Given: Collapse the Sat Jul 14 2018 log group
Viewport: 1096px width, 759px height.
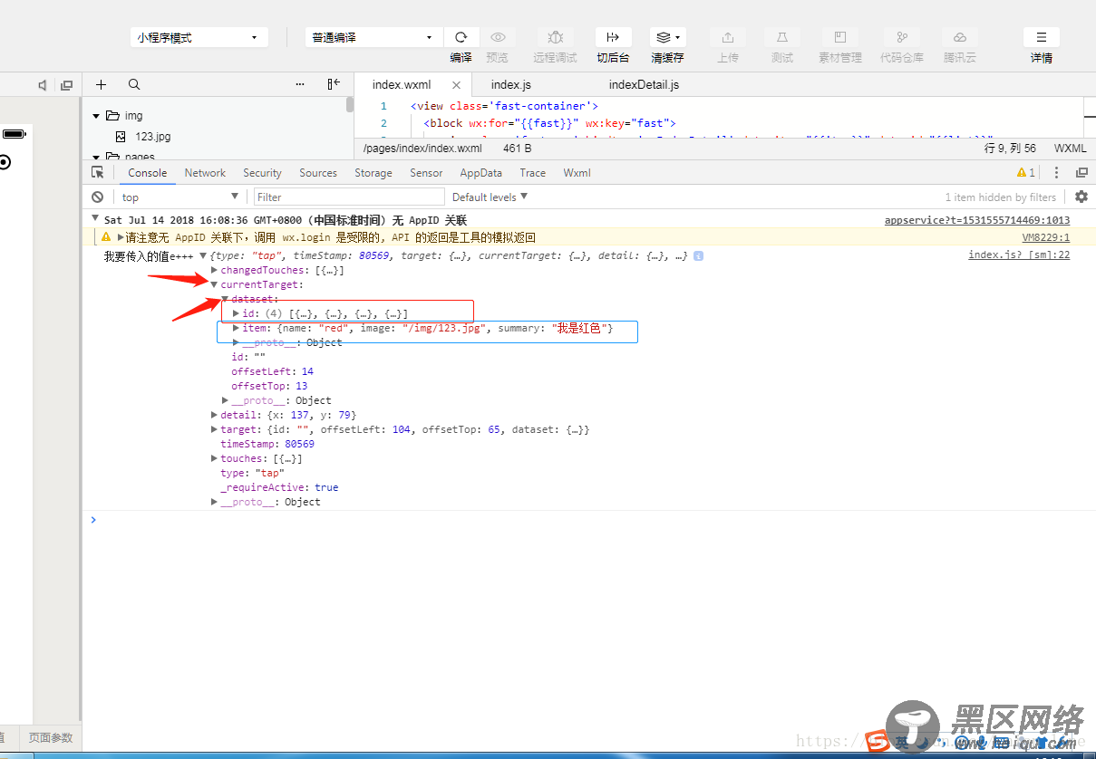Looking at the screenshot, I should 95,219.
